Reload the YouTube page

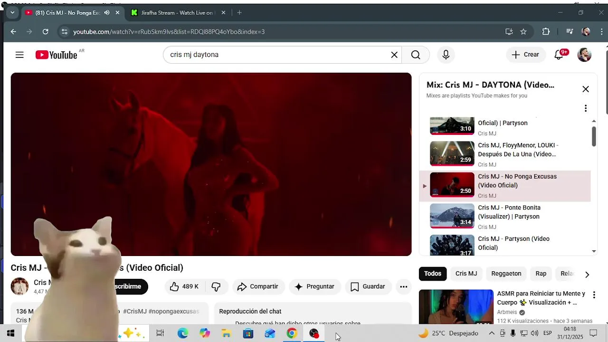click(45, 32)
